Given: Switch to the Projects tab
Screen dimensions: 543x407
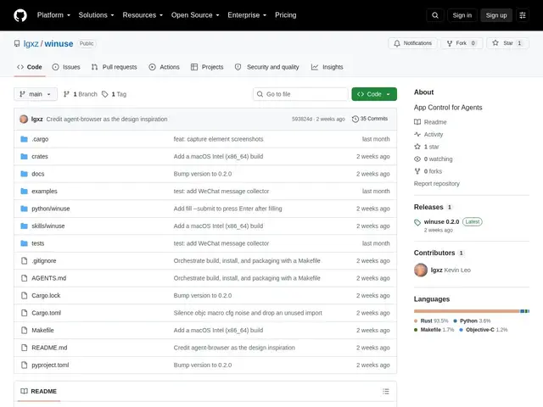Looking at the screenshot, I should pos(207,67).
